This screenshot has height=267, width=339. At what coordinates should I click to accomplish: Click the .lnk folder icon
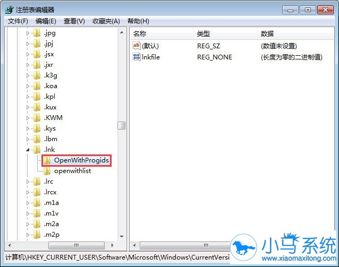(x=37, y=150)
